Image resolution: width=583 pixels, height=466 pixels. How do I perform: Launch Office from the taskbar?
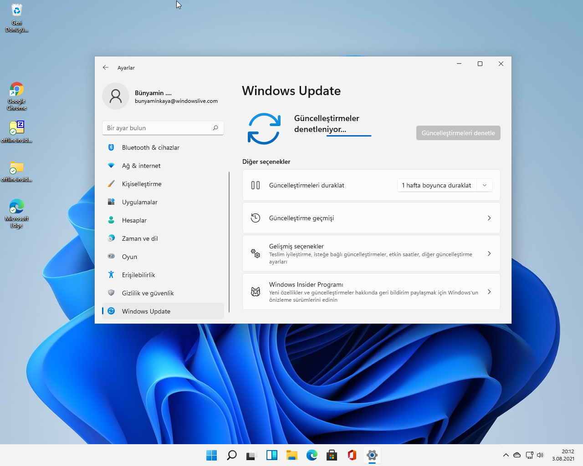coord(352,455)
